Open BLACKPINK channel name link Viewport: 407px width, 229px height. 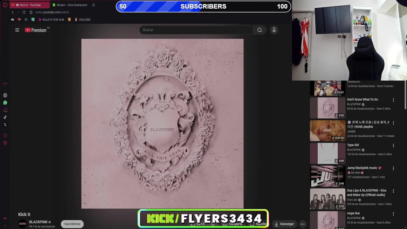(x=38, y=222)
